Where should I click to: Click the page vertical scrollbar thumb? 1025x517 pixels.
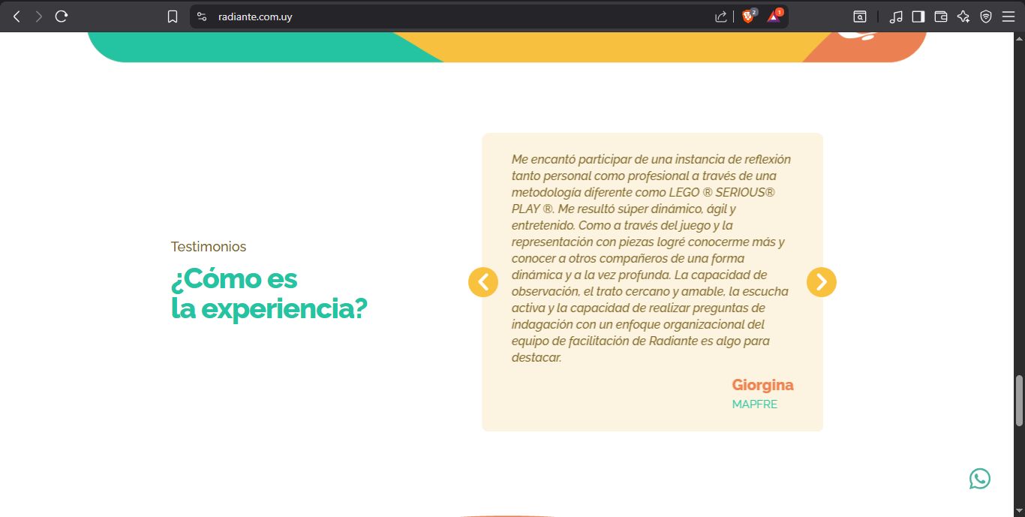click(x=1019, y=400)
